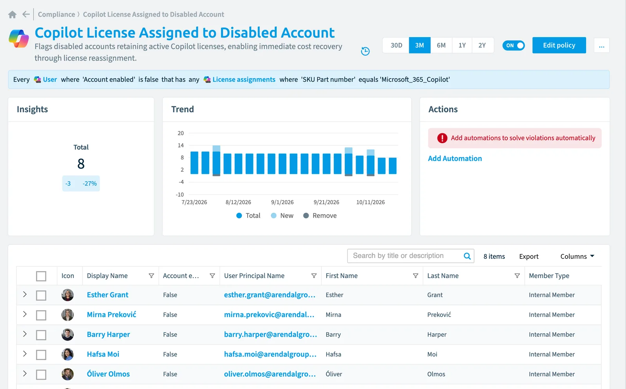Screen dimensions: 626x389
Task: Expand the Óliver Olmos row
Action: click(25, 373)
